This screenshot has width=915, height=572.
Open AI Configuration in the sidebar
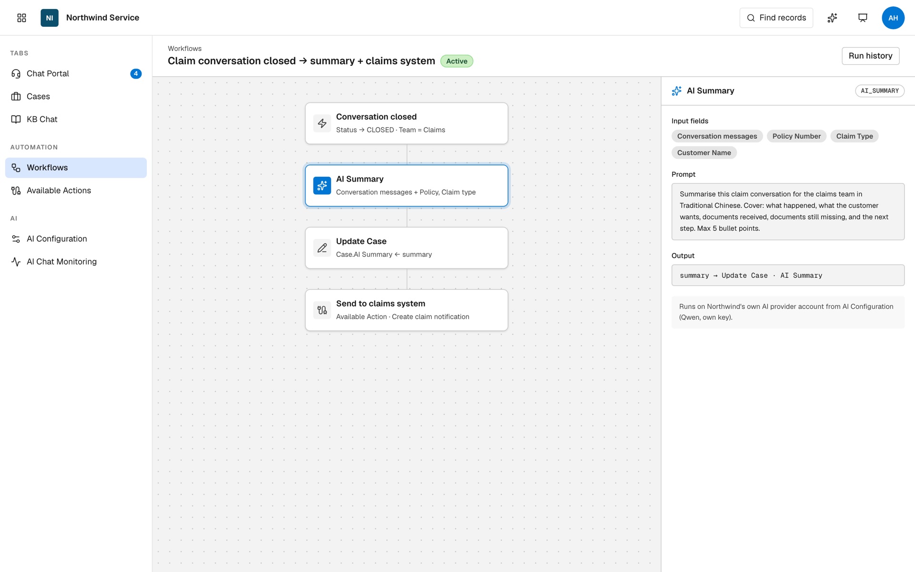click(76, 239)
